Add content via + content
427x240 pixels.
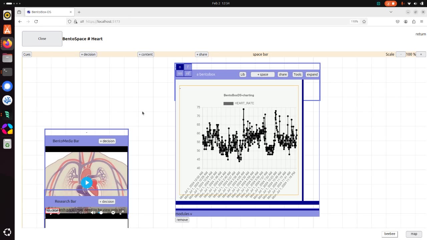coord(146,54)
